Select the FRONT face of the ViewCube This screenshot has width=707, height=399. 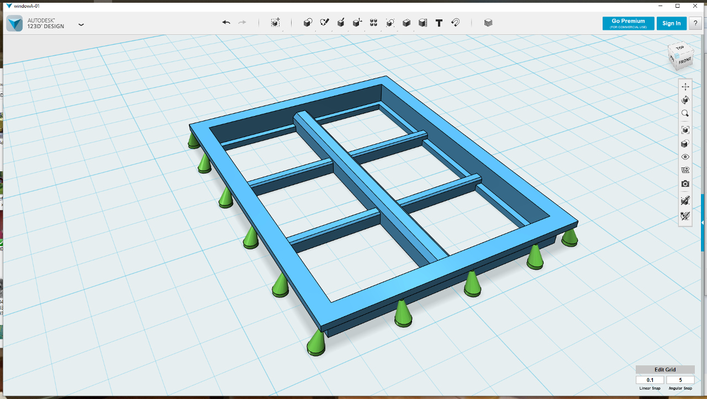[684, 61]
